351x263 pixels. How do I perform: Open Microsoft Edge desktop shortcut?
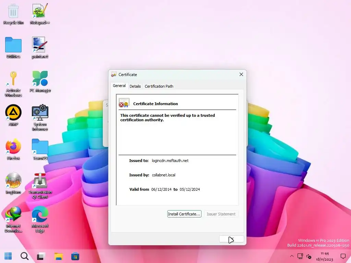click(x=40, y=220)
